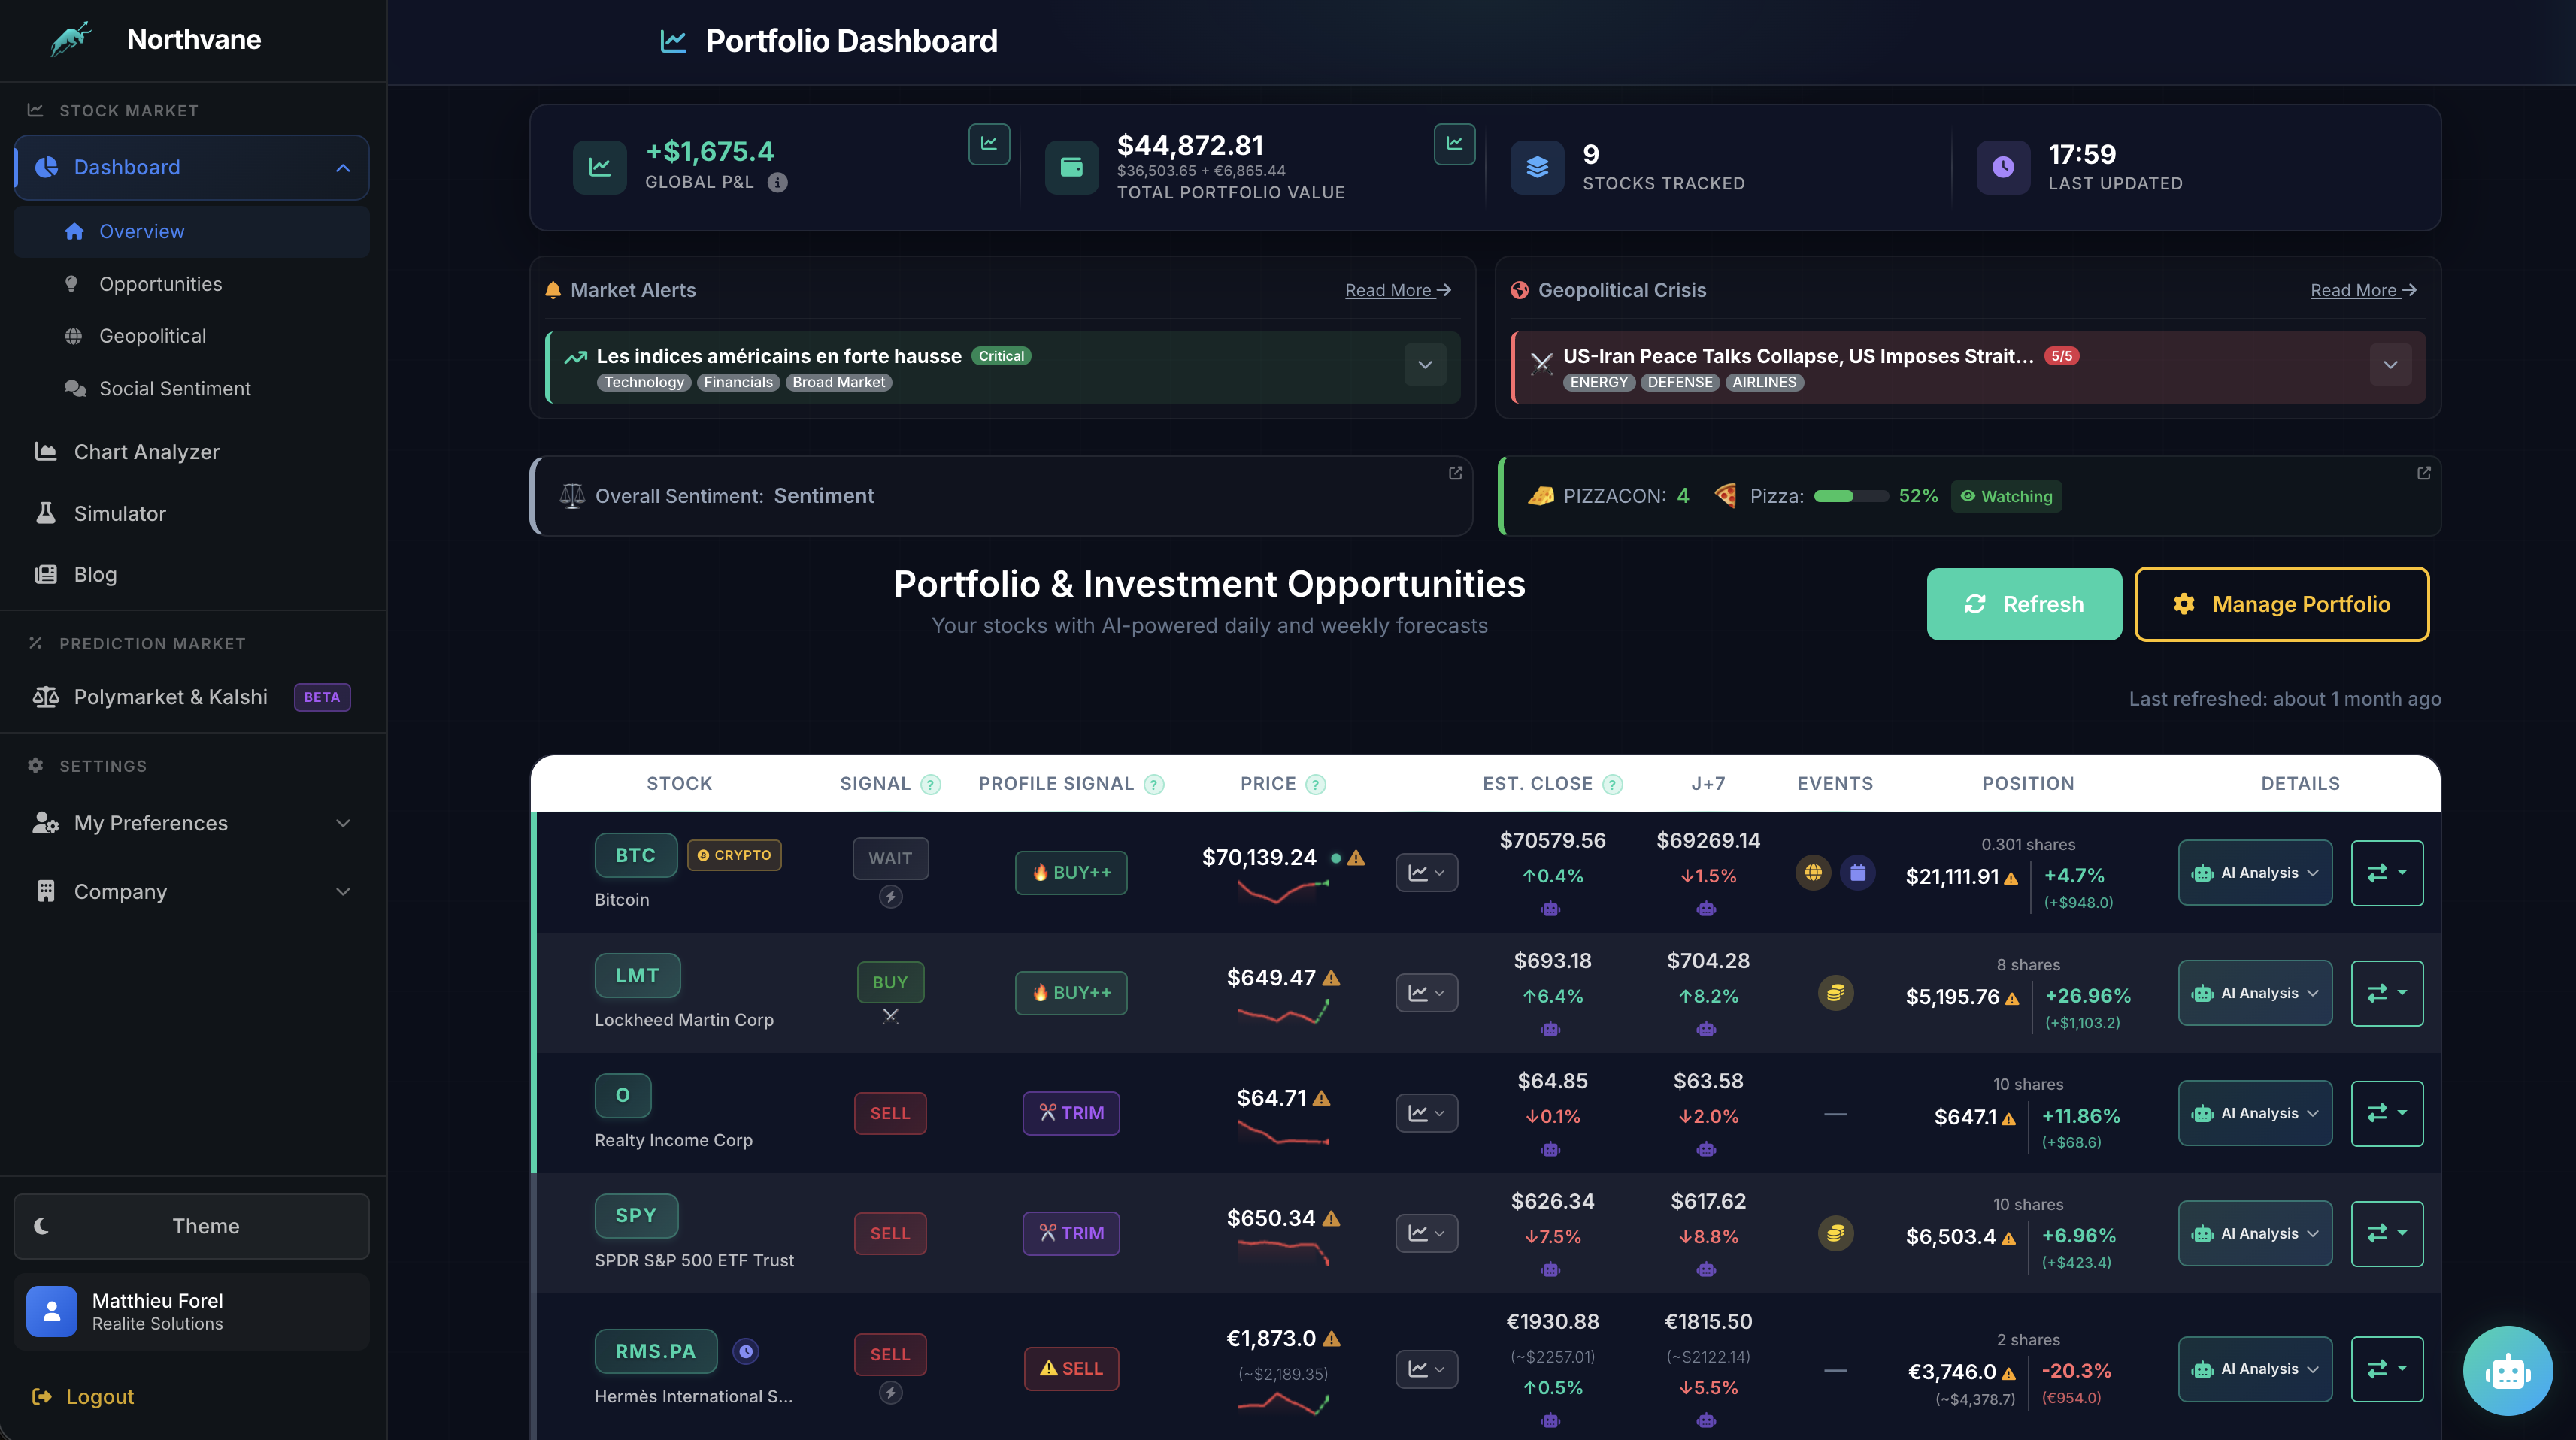Click the Last Updated clock icon
The height and width of the screenshot is (1440, 2576).
[x=2003, y=167]
